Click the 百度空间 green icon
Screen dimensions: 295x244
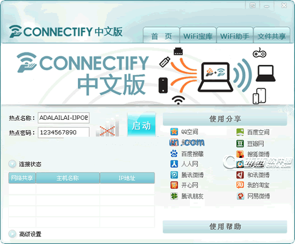[x=240, y=132]
